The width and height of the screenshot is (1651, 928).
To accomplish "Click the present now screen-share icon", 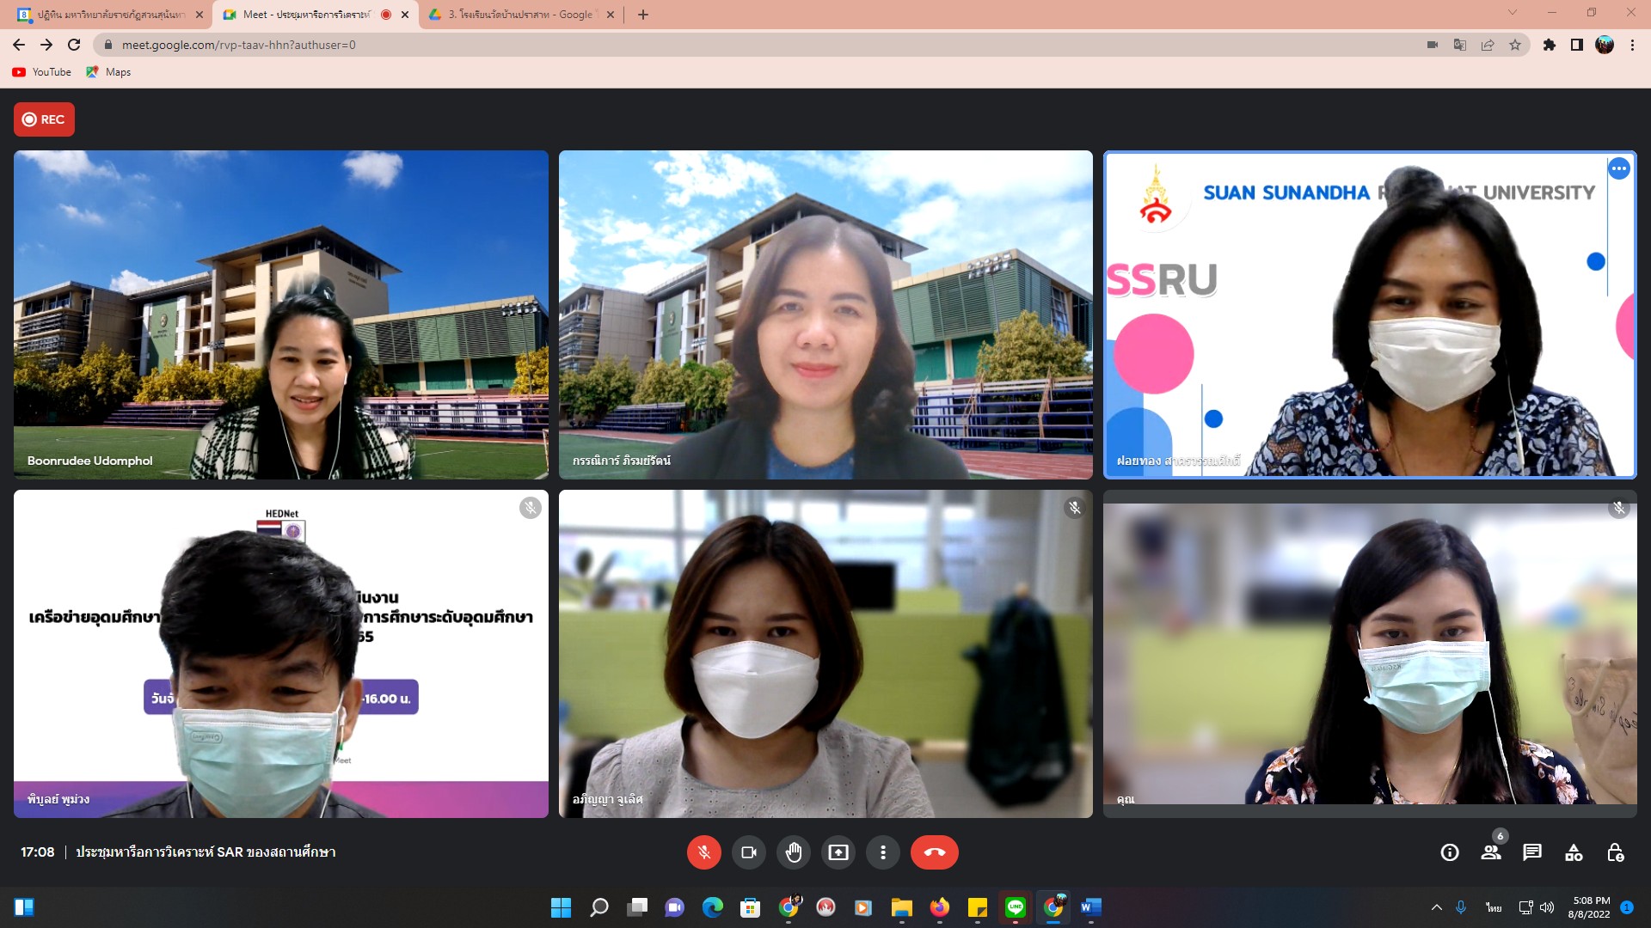I will click(838, 852).
